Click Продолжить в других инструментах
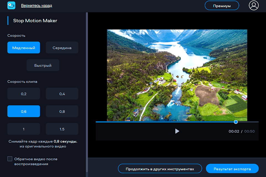 tap(160, 169)
